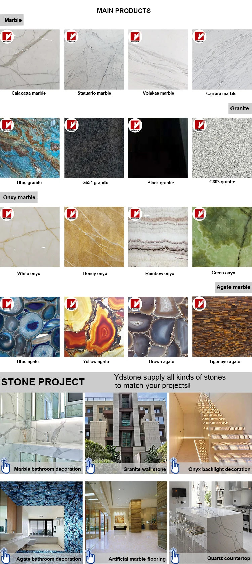Click the Rainbow onyx caption
The image size is (252, 564).
click(x=160, y=273)
